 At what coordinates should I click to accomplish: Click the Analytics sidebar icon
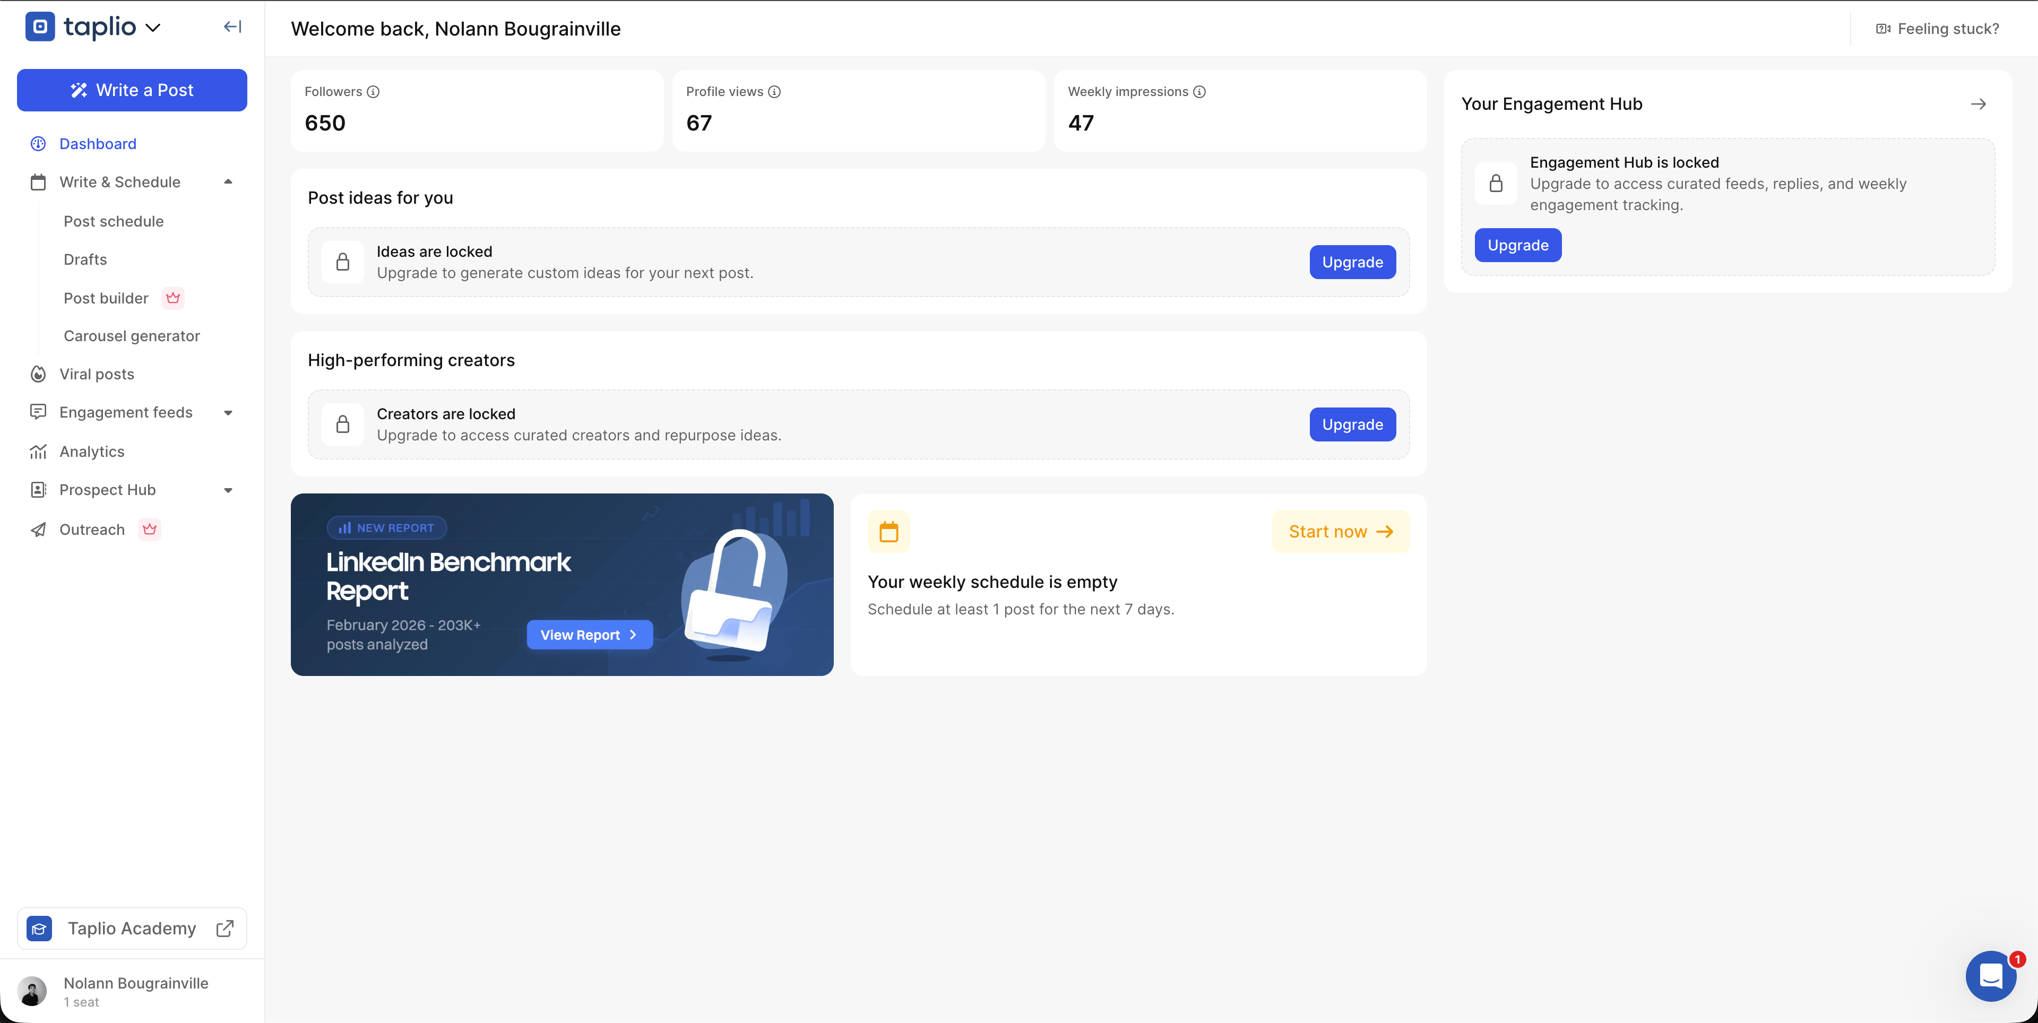pyautogui.click(x=39, y=451)
